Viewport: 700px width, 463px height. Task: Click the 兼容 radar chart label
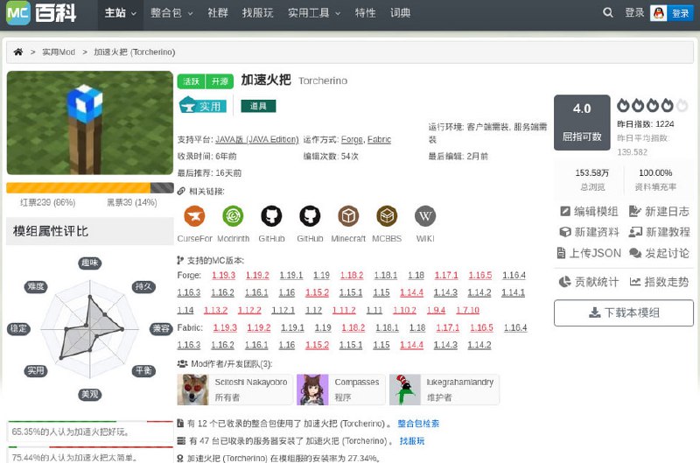coord(161,328)
